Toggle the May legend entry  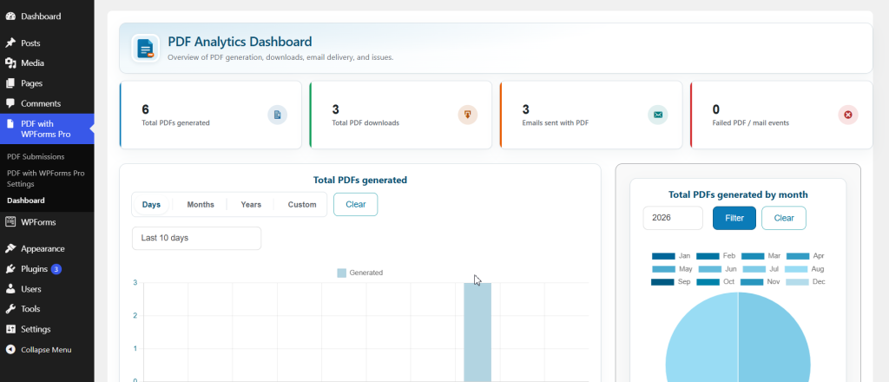pos(673,269)
